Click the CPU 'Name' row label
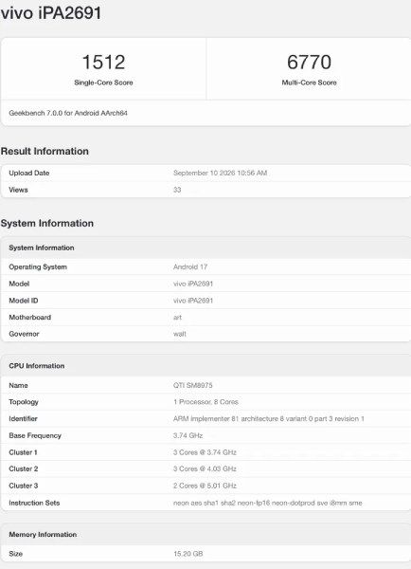Viewport: 411px width, 569px height. (x=19, y=385)
